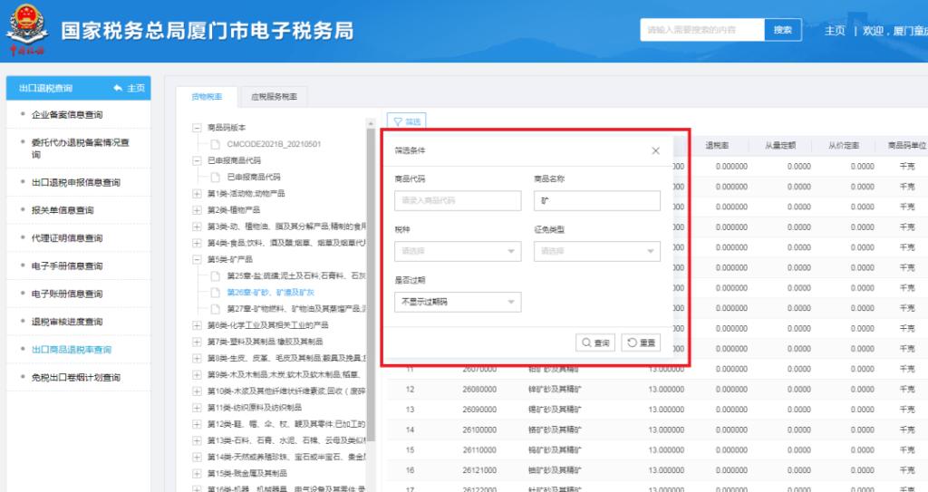Select the 货物税率 tab
The image size is (928, 492).
coord(206,97)
